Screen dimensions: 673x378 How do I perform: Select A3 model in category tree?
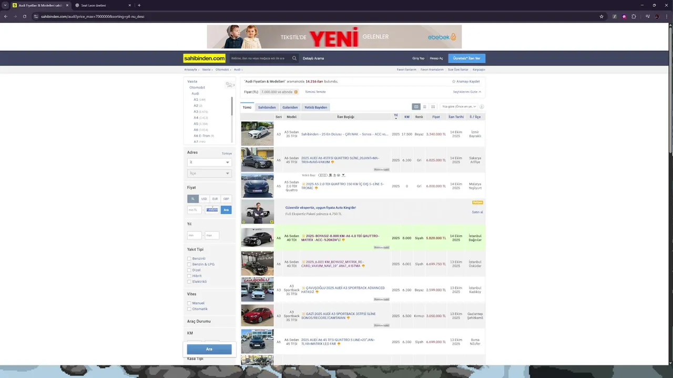pyautogui.click(x=196, y=111)
